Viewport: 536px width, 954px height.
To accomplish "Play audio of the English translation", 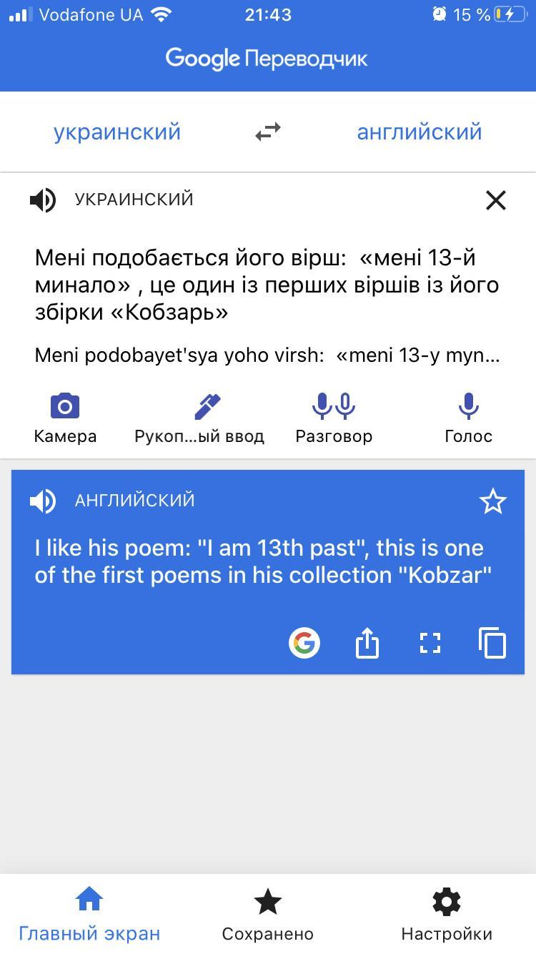I will tap(43, 501).
